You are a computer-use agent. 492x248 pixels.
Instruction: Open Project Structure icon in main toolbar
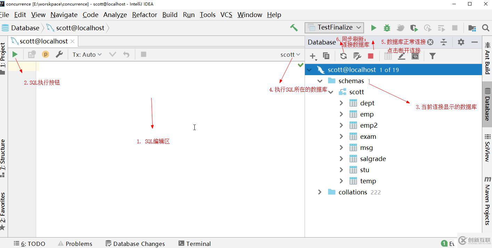[472, 28]
